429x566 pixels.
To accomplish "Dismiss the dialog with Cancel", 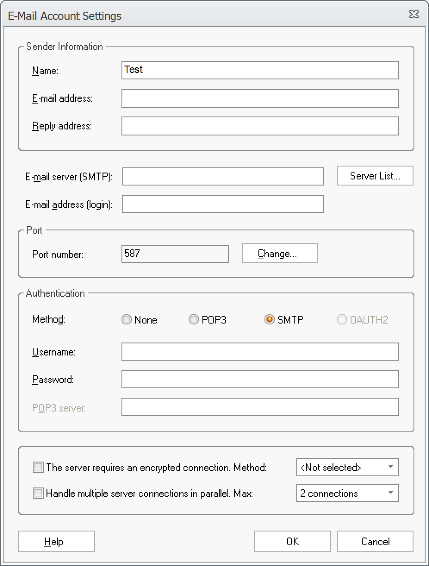I will coord(374,541).
